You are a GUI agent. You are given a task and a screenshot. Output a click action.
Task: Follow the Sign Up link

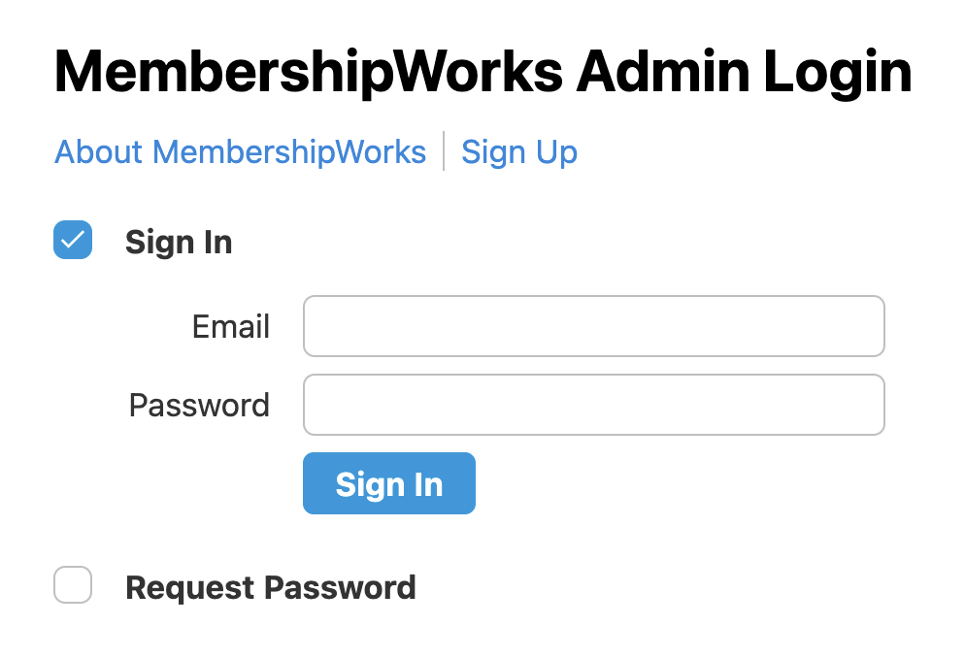[518, 152]
